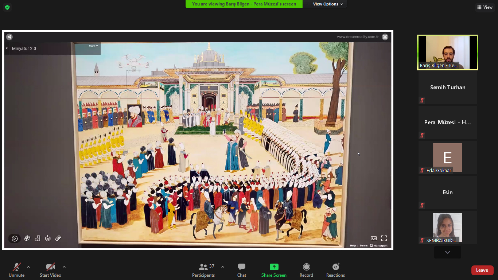The height and width of the screenshot is (280, 498).
Task: Click the screen sharing notification banner
Action: click(x=244, y=4)
